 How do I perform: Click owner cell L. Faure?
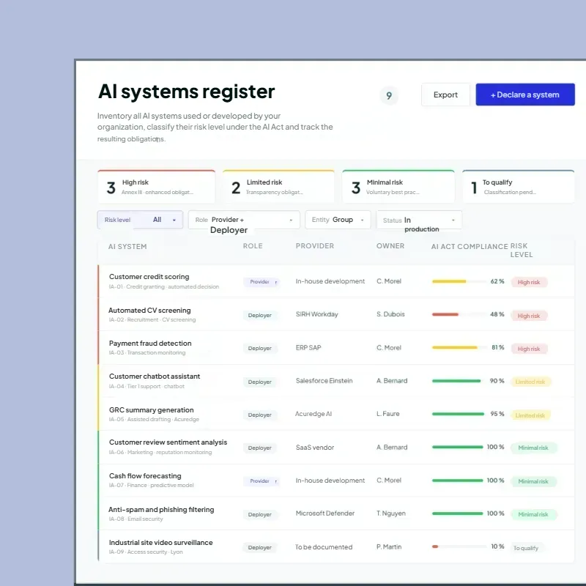(x=388, y=414)
